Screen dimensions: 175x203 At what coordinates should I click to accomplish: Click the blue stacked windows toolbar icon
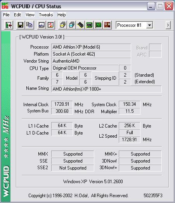click(x=71, y=25)
